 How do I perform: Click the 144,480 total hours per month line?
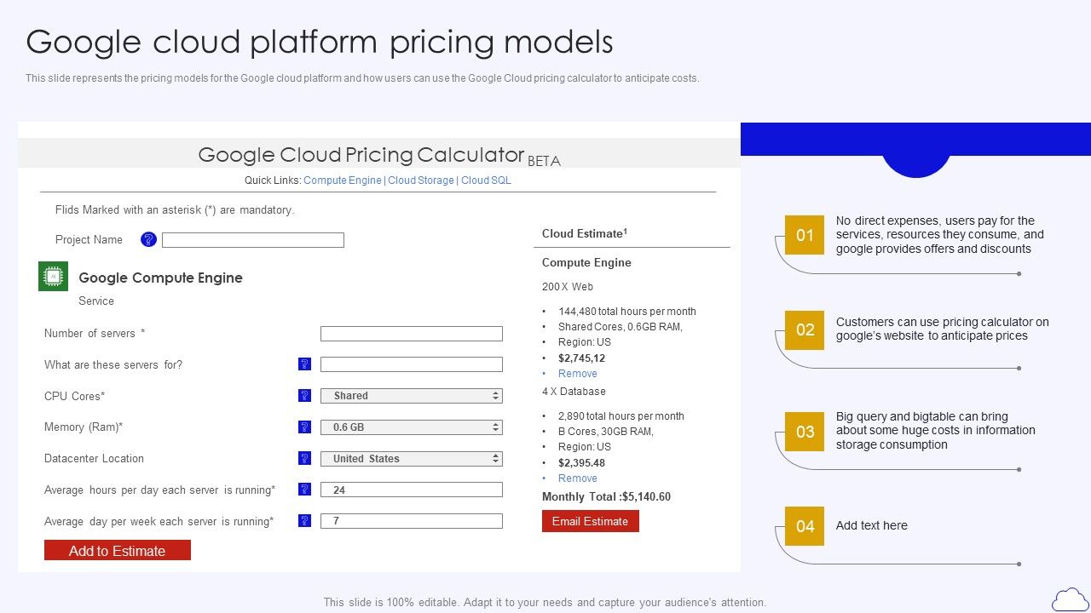627,312
